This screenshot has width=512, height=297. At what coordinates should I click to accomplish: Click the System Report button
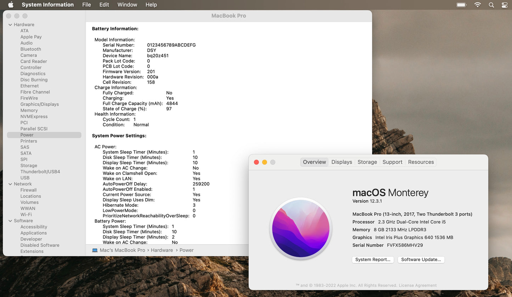click(373, 259)
